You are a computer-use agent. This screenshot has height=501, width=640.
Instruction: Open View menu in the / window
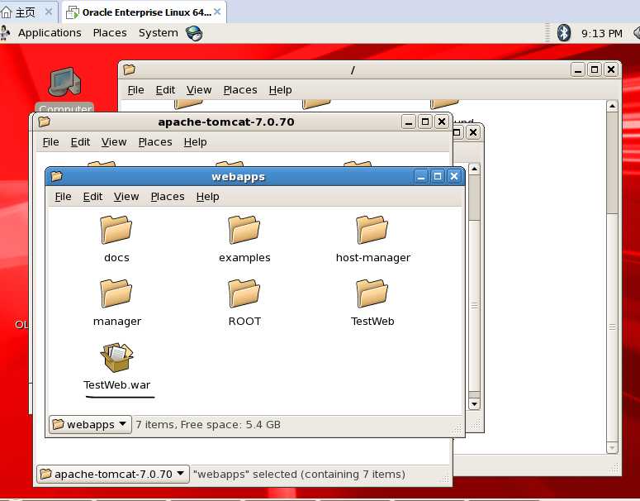tap(199, 90)
